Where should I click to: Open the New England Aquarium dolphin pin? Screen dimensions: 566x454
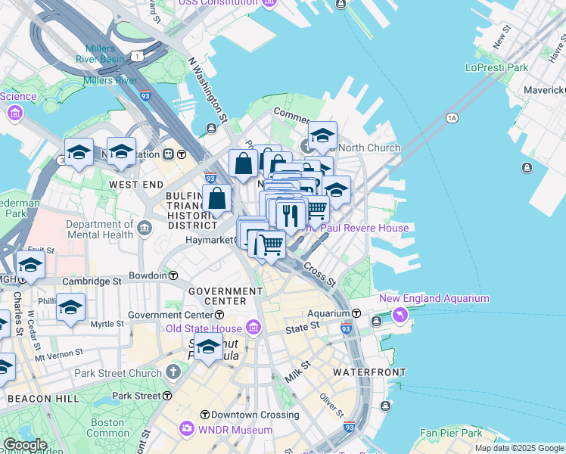click(x=400, y=315)
